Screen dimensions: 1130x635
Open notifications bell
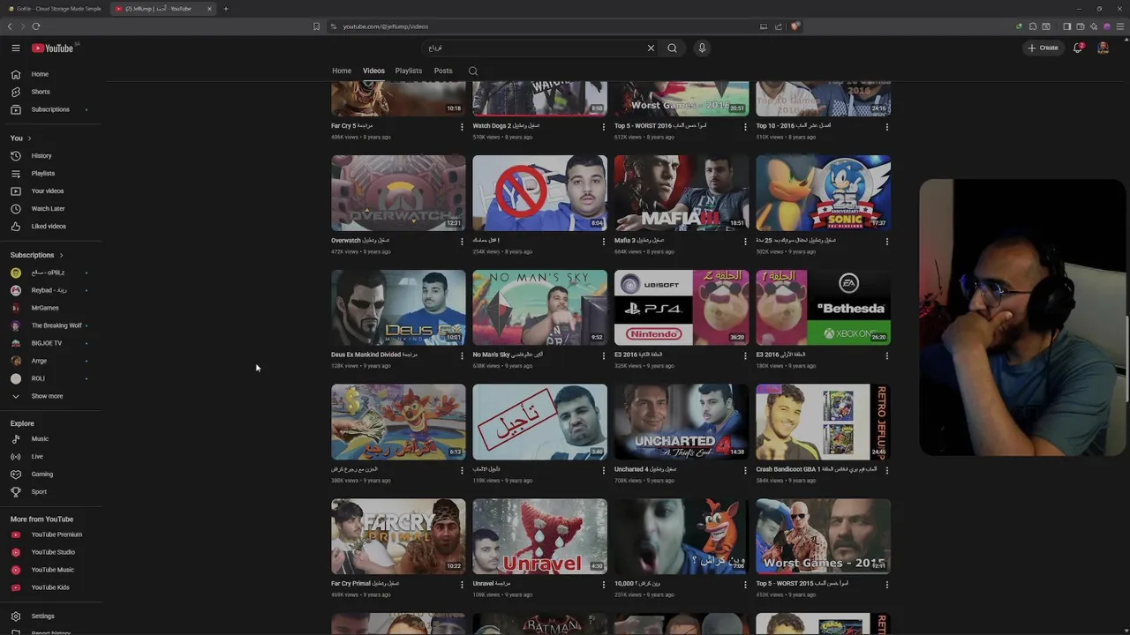coord(1078,48)
